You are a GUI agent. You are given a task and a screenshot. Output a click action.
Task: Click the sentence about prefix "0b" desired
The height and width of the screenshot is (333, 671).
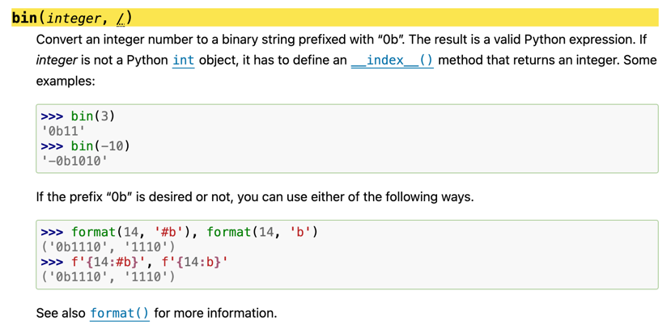tap(255, 198)
